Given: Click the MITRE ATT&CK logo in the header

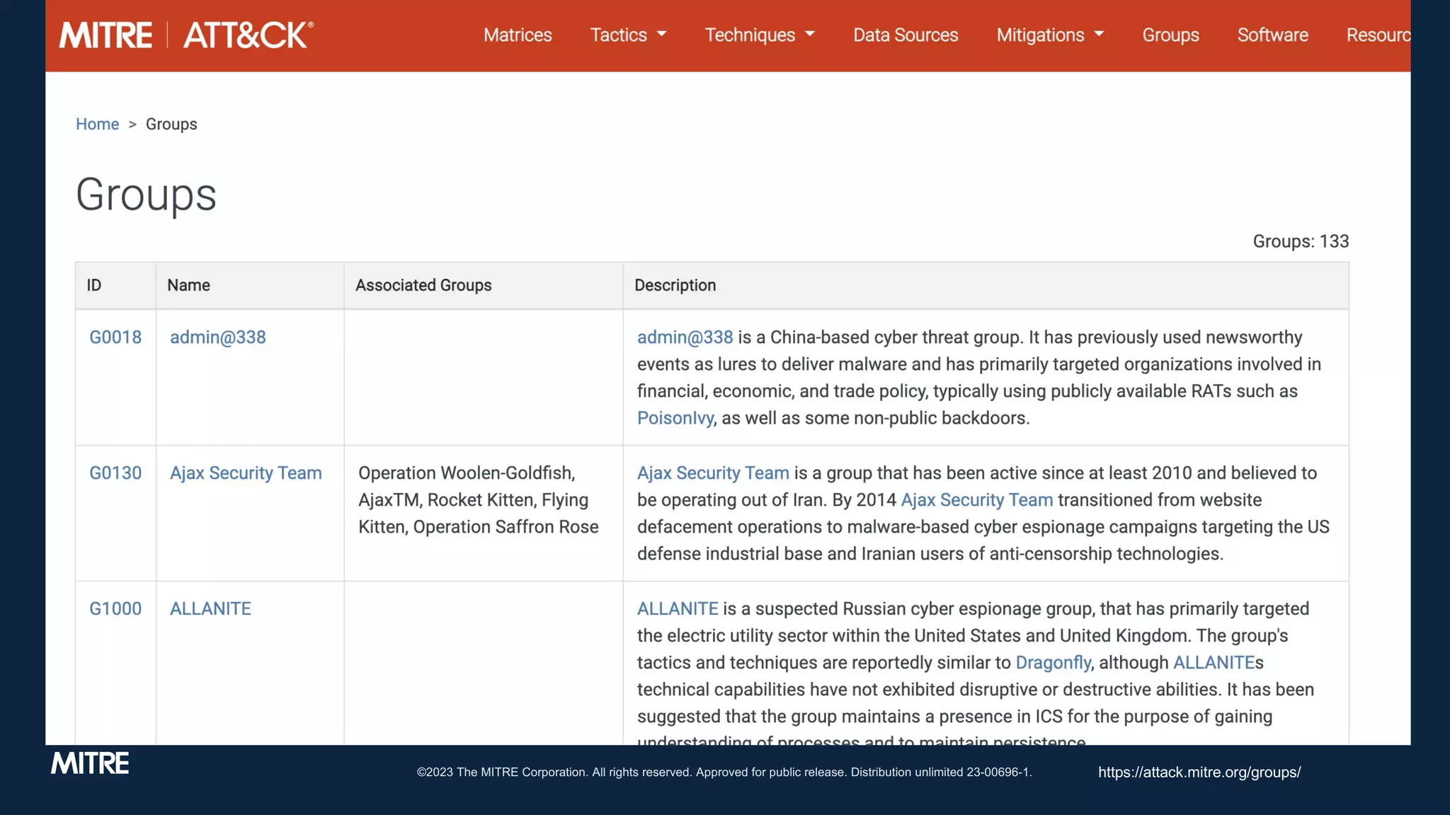Looking at the screenshot, I should [186, 35].
